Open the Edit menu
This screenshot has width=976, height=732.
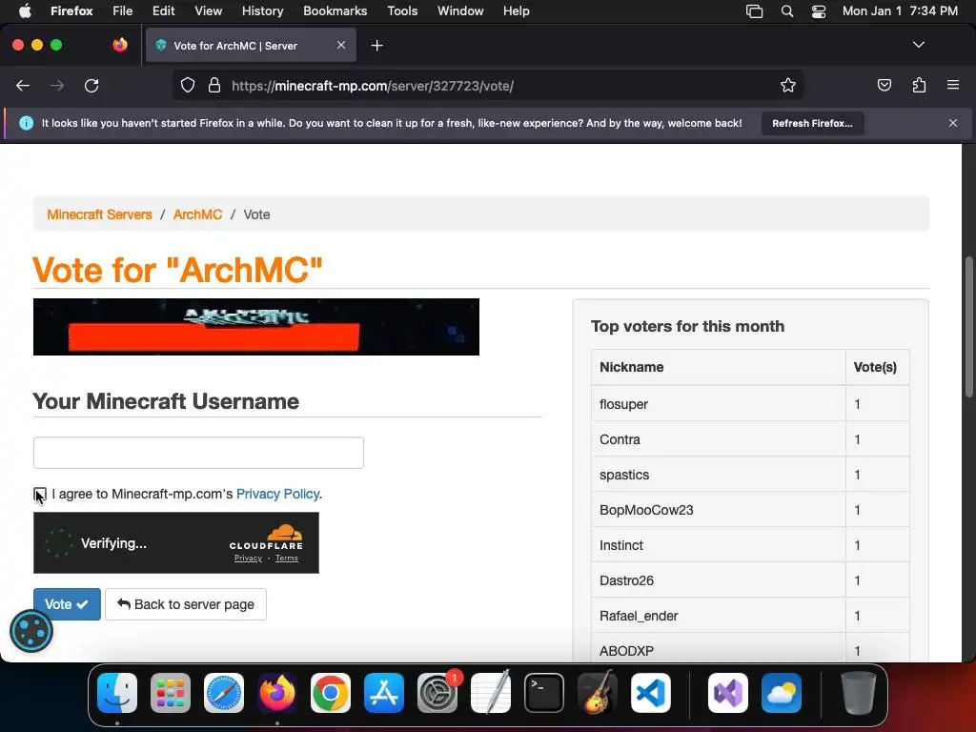pos(163,11)
